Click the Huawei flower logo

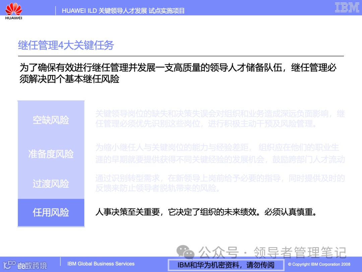(x=13, y=9)
